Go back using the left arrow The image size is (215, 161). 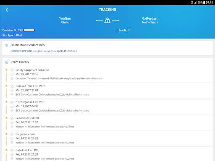point(7,10)
